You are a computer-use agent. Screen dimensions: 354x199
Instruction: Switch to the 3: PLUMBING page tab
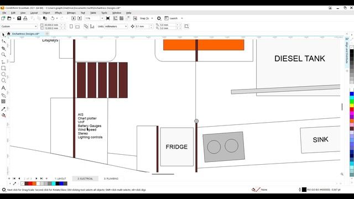point(111,179)
